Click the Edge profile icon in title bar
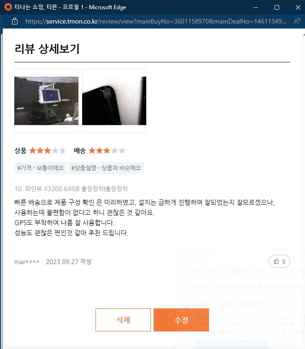The height and width of the screenshot is (349, 305). (x=8, y=7)
